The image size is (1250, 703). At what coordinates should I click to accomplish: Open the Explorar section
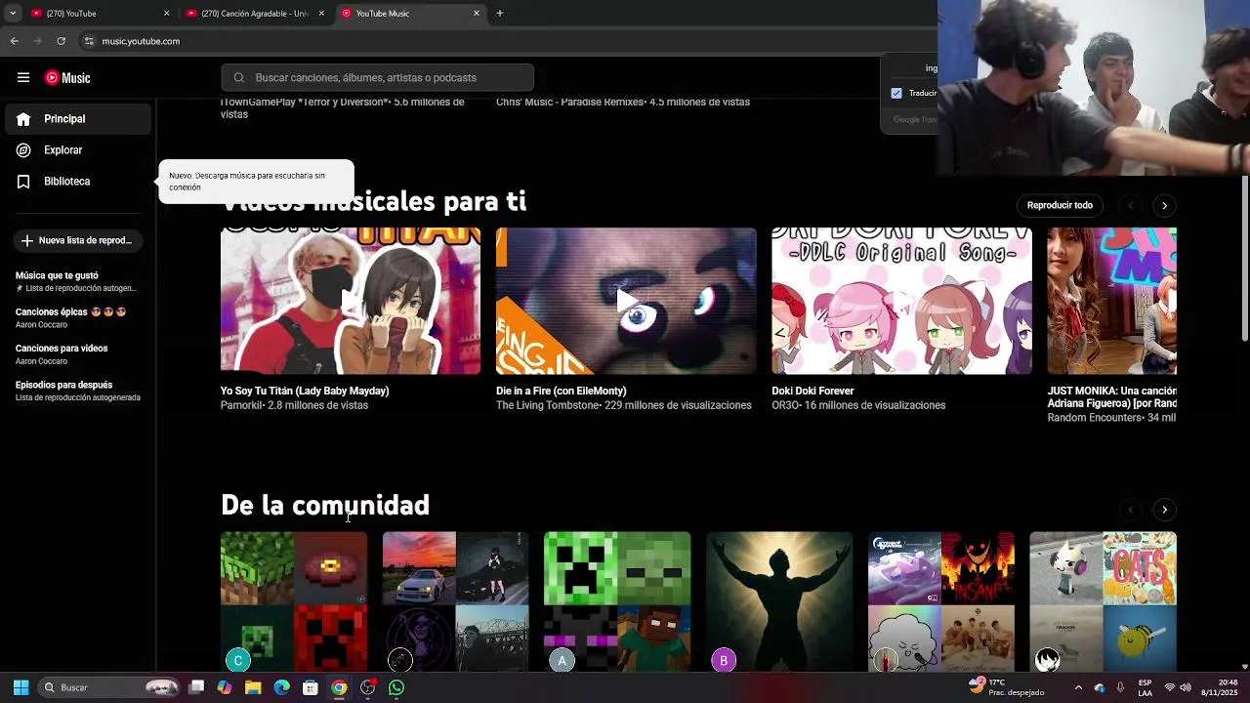78,150
